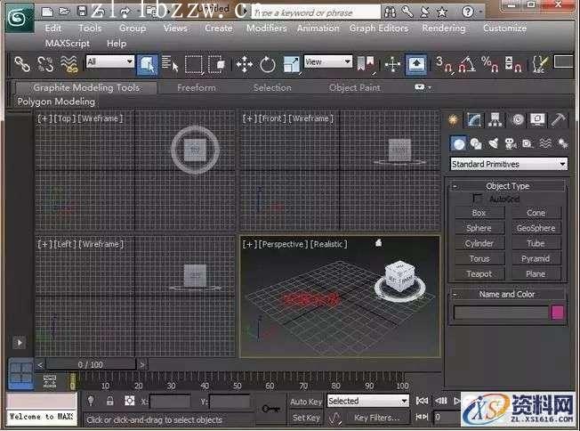
Task: Open the Hierarchy command panel tab
Action: (x=495, y=119)
